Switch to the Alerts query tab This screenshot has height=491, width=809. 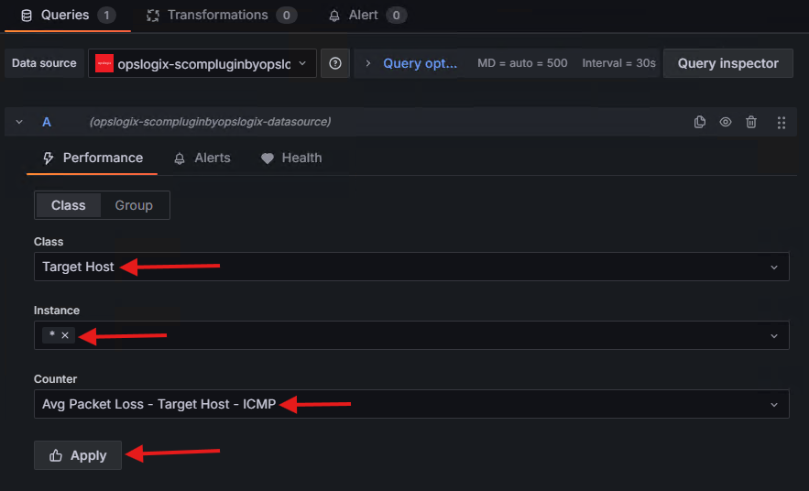[x=202, y=158]
